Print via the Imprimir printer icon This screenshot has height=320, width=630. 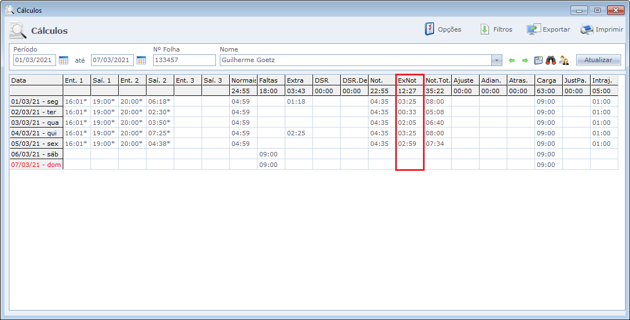tap(587, 29)
